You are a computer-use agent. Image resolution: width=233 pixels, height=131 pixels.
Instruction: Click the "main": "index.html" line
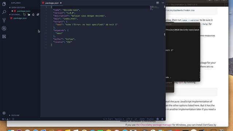coord(66,19)
